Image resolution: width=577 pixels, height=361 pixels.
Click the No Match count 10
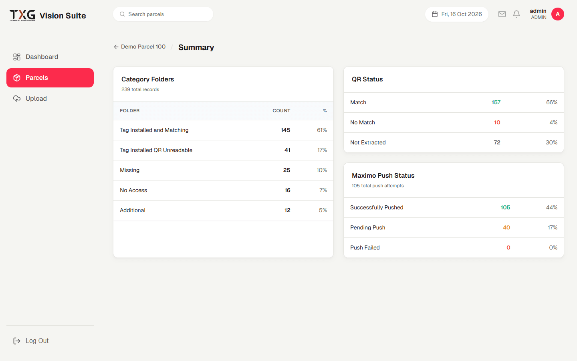pyautogui.click(x=497, y=123)
